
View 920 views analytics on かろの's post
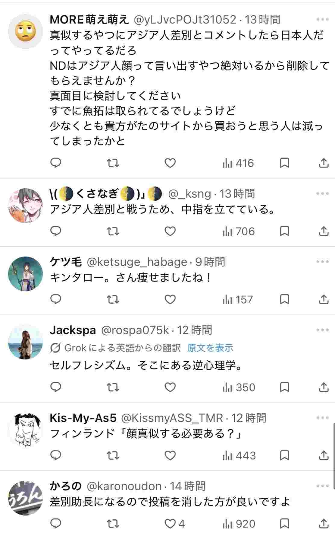pos(239,524)
